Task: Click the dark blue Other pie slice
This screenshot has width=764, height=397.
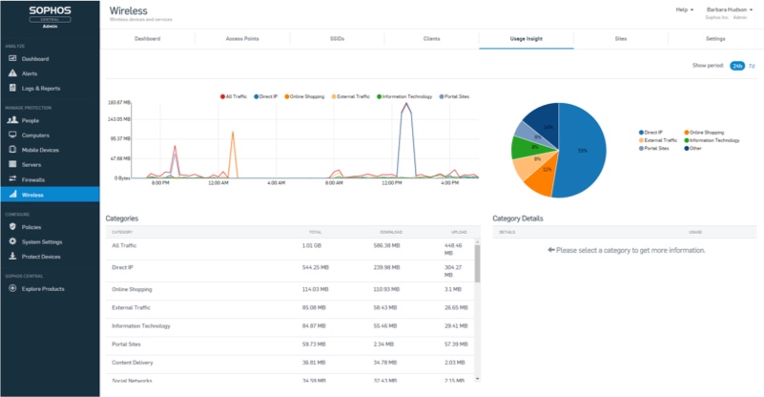Action: 544,122
